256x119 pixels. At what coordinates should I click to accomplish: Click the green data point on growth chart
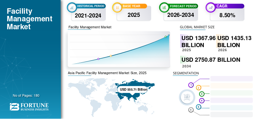165,37
